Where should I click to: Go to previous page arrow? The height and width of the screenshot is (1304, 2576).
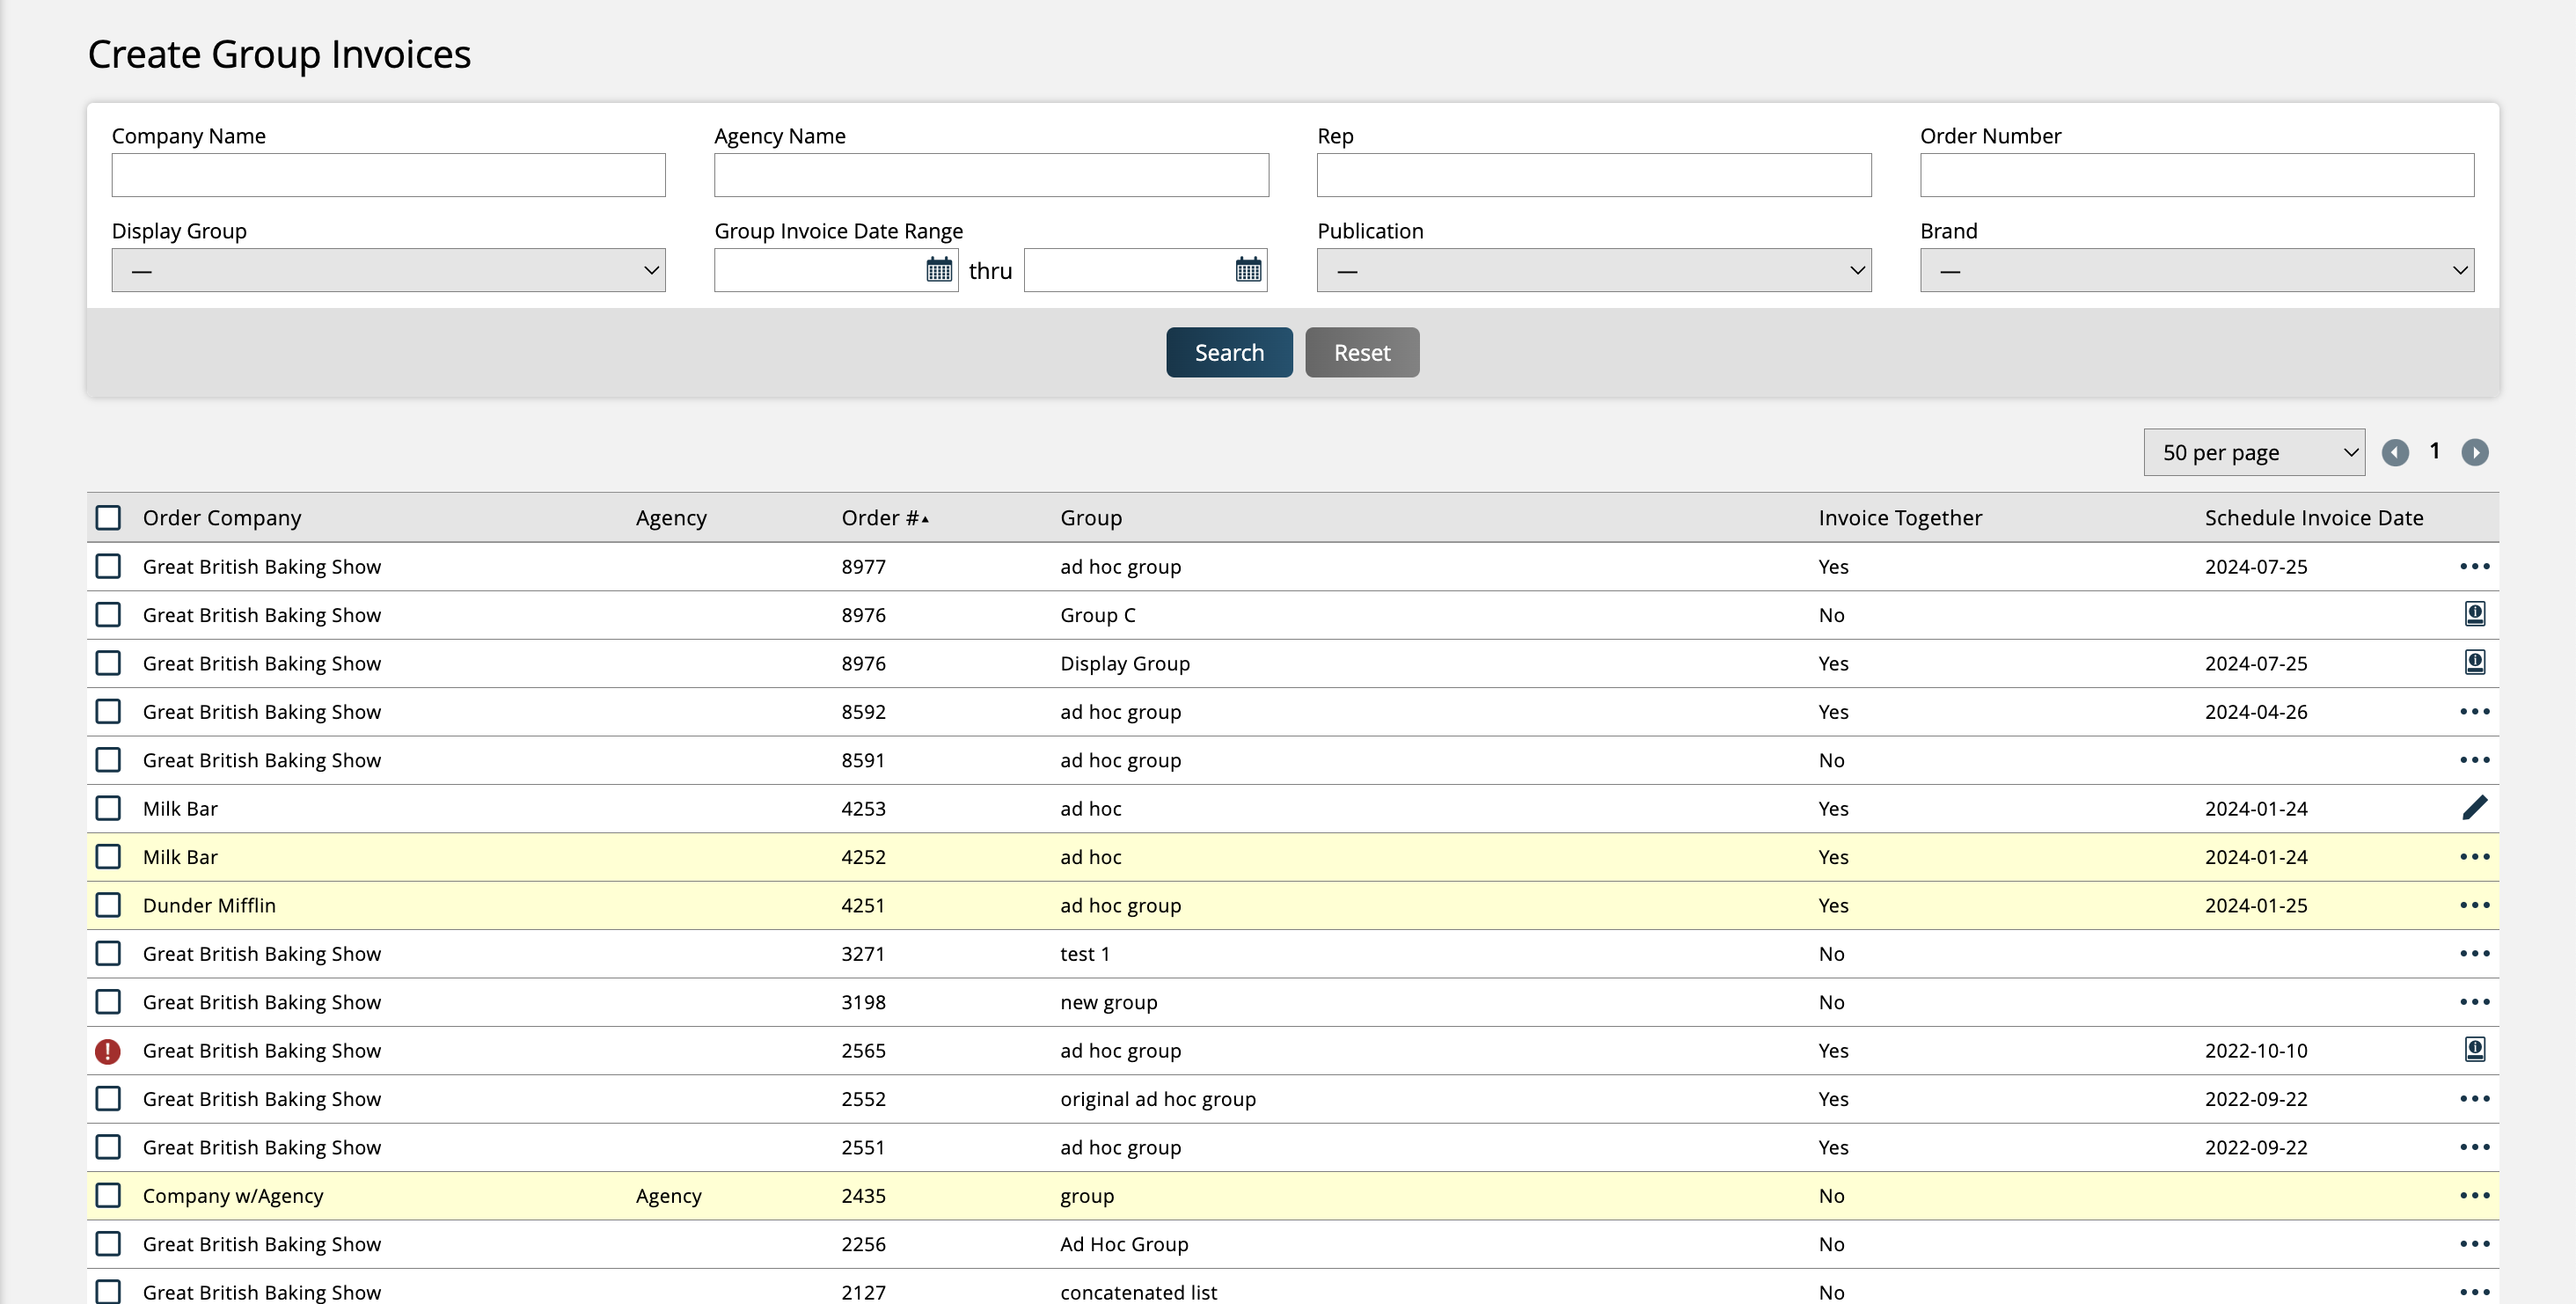(2394, 453)
